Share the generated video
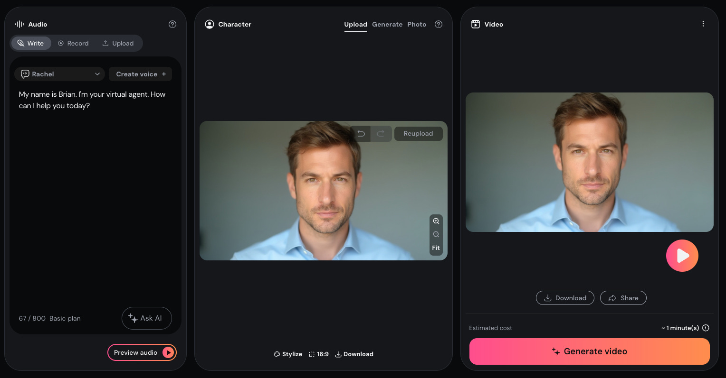This screenshot has height=378, width=726. tap(623, 298)
